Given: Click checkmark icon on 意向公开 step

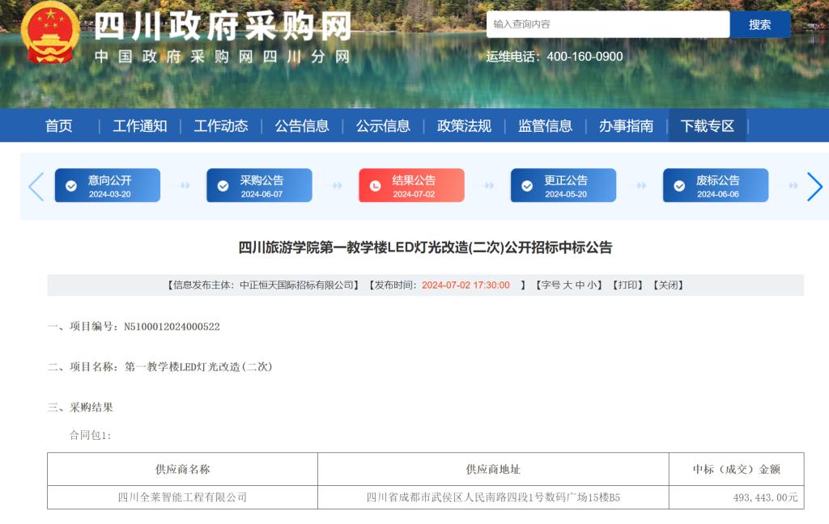Looking at the screenshot, I should (x=71, y=186).
